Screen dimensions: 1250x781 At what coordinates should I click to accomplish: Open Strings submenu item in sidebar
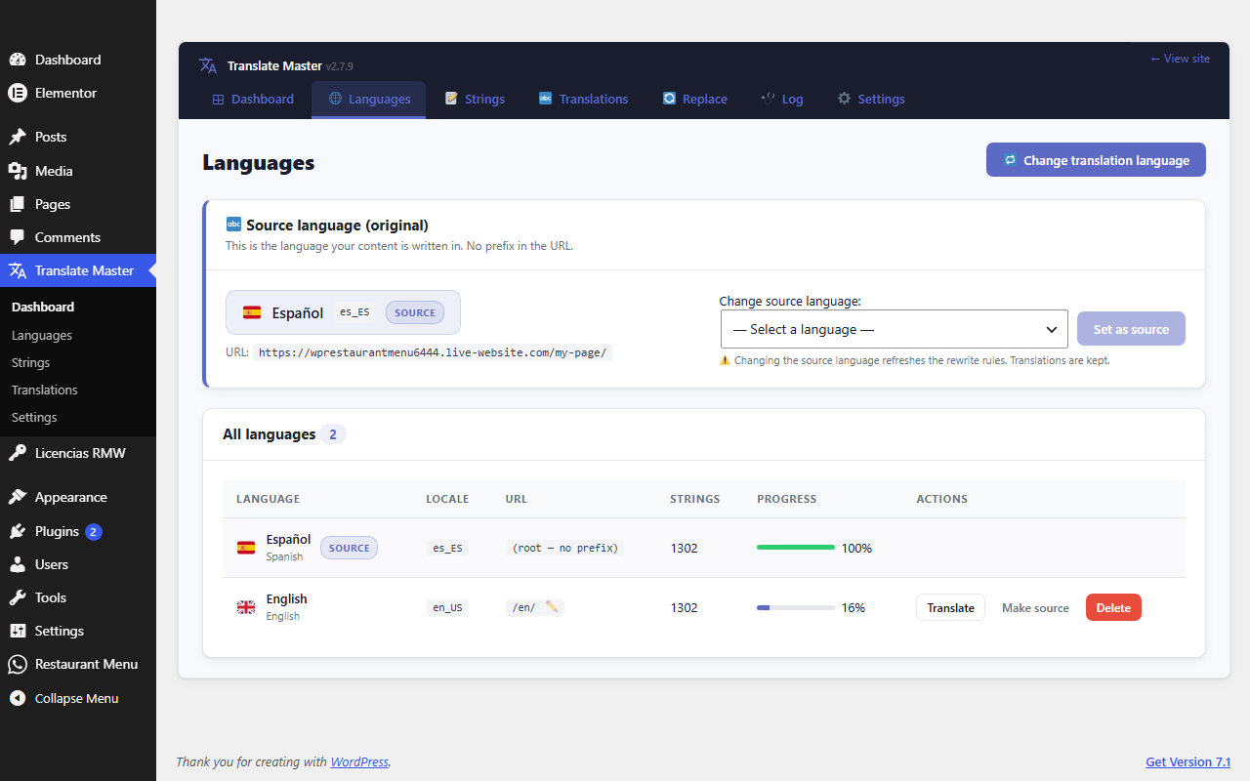pos(30,362)
